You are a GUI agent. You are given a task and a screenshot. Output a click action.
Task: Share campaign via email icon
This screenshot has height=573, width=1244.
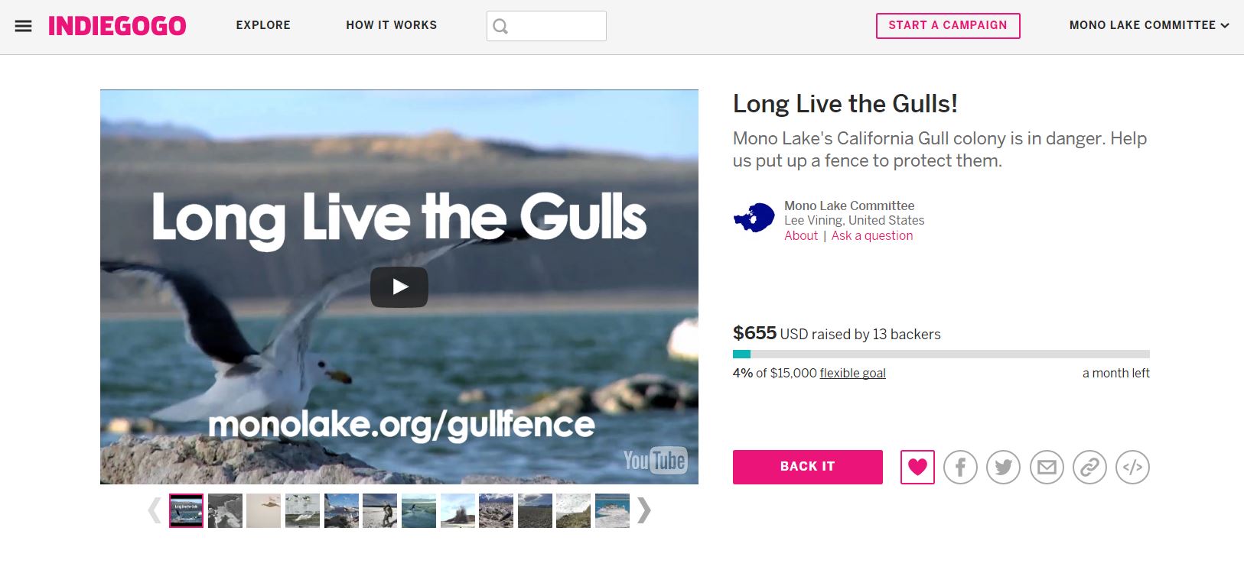coord(1047,467)
